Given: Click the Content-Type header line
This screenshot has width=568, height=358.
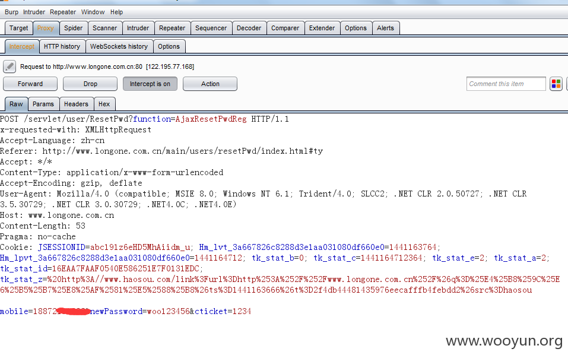Looking at the screenshot, I should 112,173.
